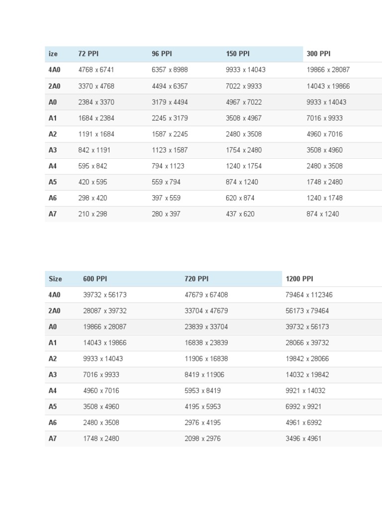Click the 720 PPI column header
Image resolution: width=382 pixels, height=510 pixels.
(x=196, y=279)
